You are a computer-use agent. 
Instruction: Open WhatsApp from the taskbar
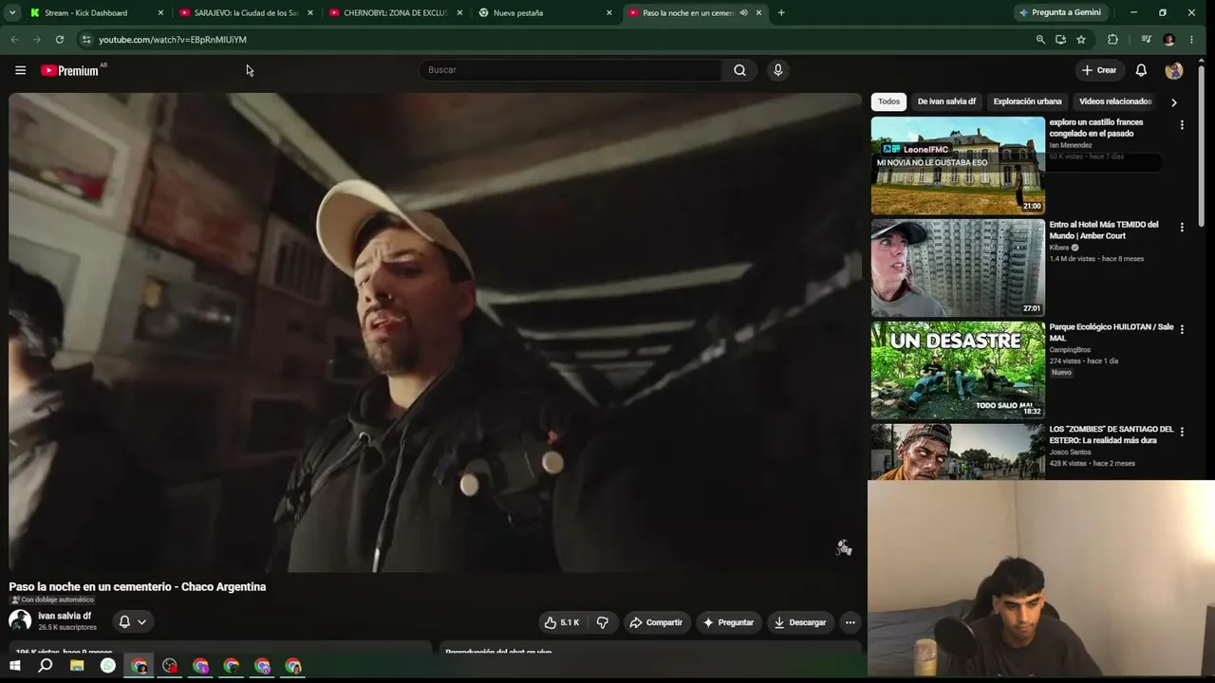[x=108, y=666]
